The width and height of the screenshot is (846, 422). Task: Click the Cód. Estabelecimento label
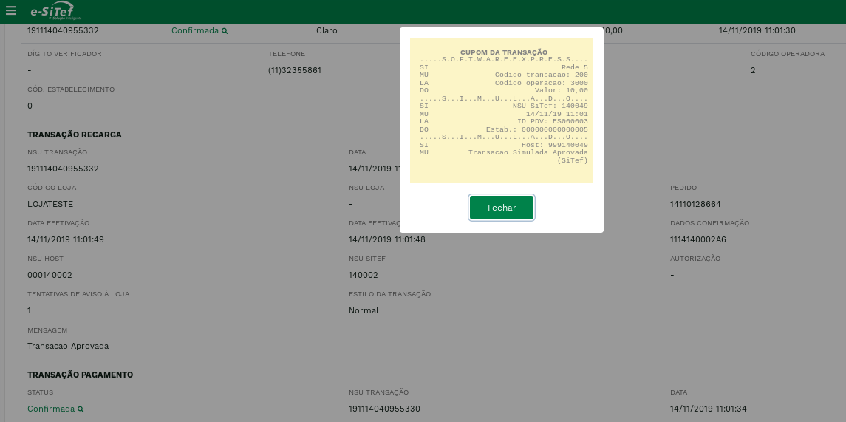[71, 89]
